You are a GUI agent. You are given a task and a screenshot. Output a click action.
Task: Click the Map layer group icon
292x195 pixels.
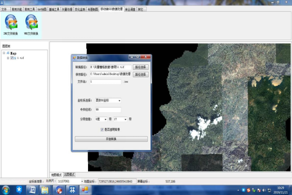click(x=8, y=53)
